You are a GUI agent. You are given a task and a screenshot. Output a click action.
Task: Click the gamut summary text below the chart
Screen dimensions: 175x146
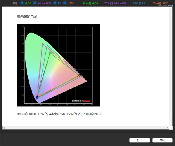point(60,114)
